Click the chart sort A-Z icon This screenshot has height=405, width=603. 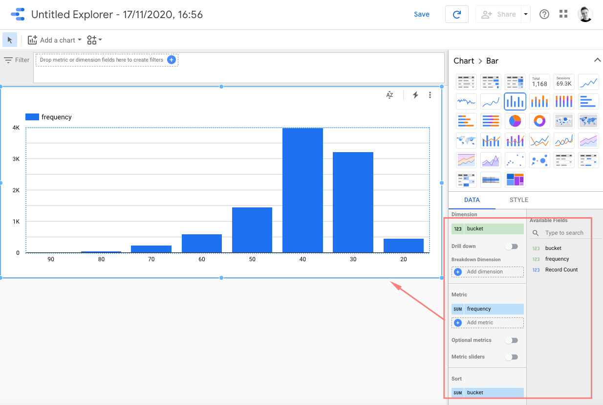point(389,95)
